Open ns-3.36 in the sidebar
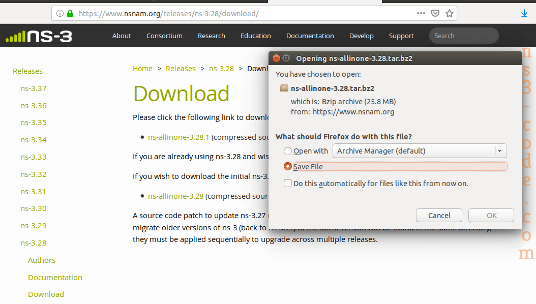 click(33, 106)
